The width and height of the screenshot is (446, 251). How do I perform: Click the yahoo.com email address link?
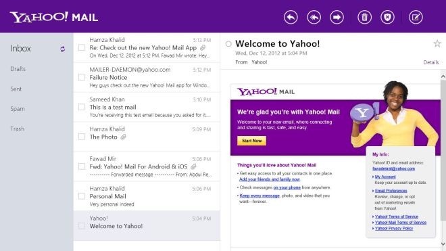pos(394,168)
